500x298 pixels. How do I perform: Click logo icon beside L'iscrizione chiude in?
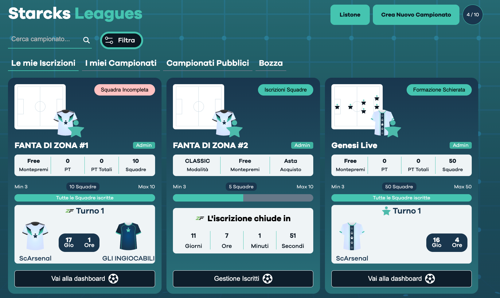coord(200,218)
